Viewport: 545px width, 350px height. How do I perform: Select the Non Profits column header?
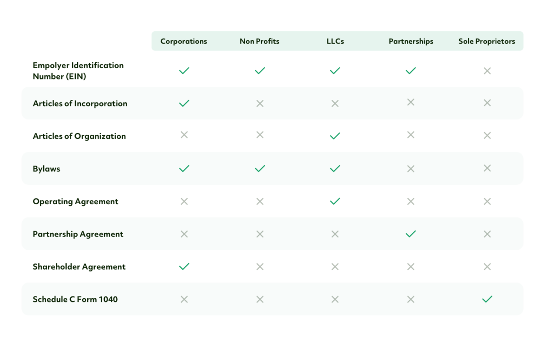[259, 41]
